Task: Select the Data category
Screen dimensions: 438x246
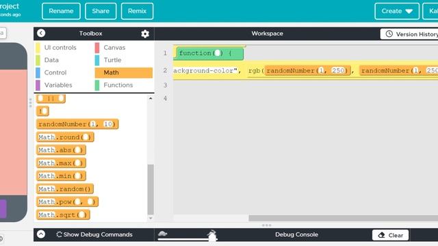Action: (51, 60)
